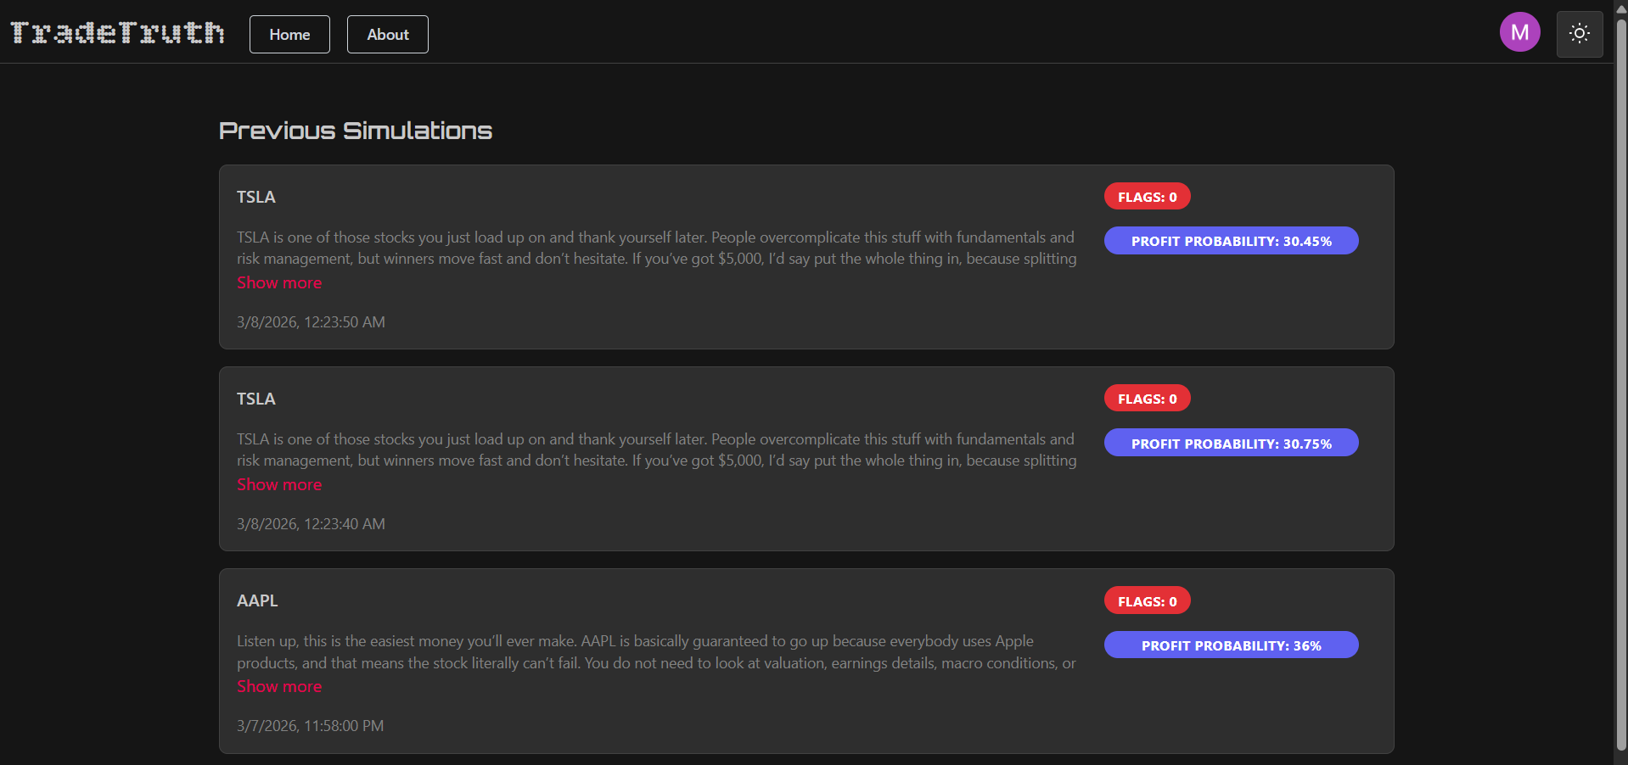Viewport: 1628px width, 765px height.
Task: Select TSLA title dated 12:23:40 AM
Action: tap(256, 399)
